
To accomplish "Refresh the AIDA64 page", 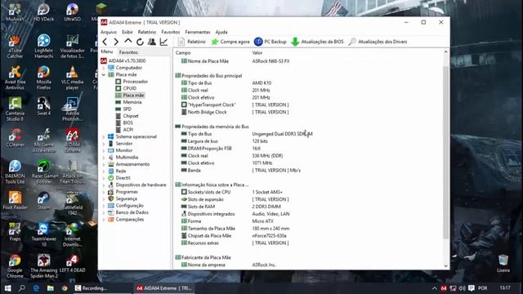I will [140, 42].
